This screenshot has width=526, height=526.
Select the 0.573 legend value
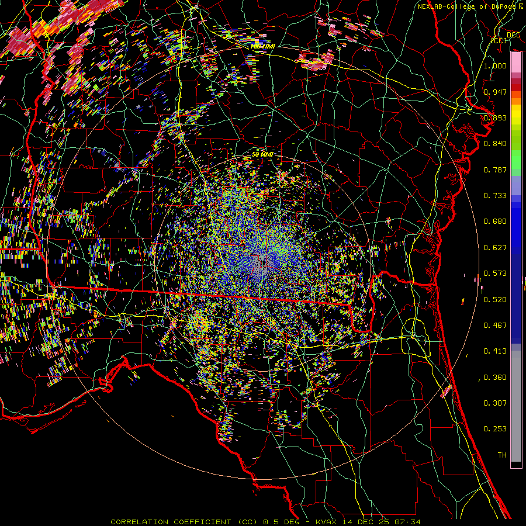pyautogui.click(x=495, y=274)
